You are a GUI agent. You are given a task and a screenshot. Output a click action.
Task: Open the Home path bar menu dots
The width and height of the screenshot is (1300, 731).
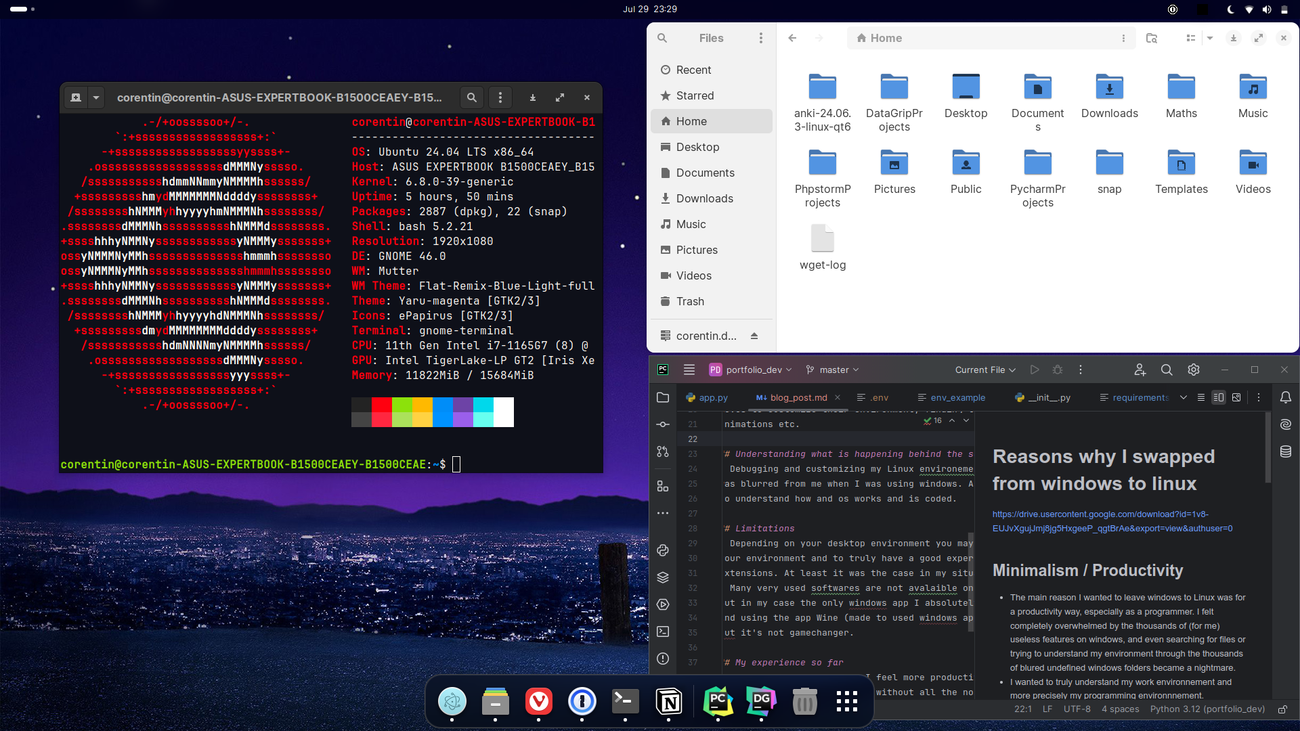click(1123, 38)
